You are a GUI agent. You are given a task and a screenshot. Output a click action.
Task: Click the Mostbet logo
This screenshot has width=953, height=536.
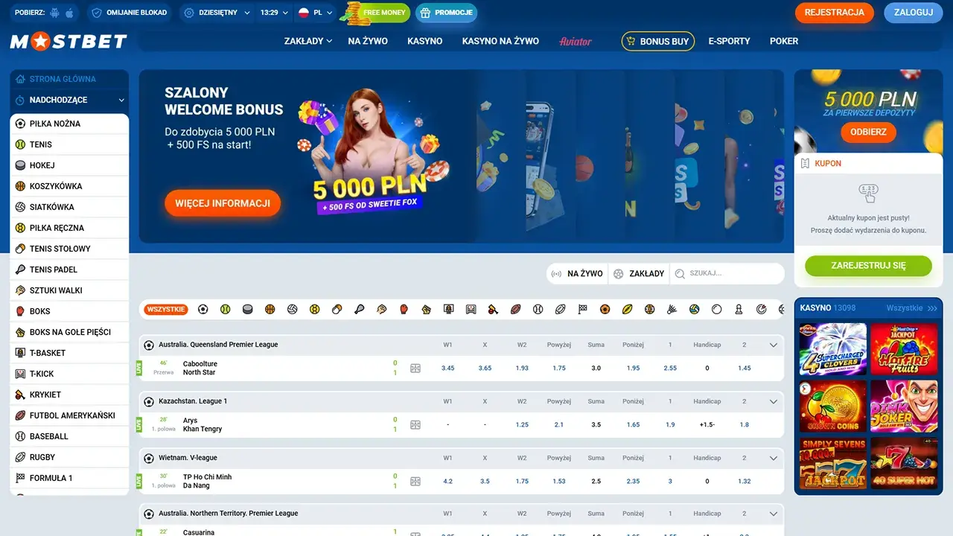click(68, 42)
